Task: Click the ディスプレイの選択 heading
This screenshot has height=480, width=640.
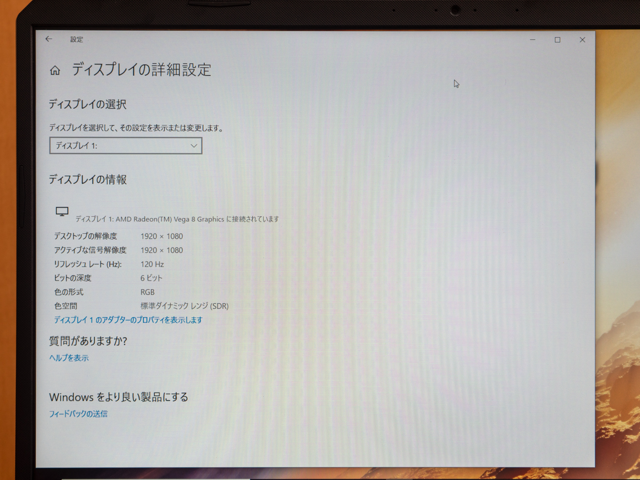Action: pyautogui.click(x=87, y=104)
